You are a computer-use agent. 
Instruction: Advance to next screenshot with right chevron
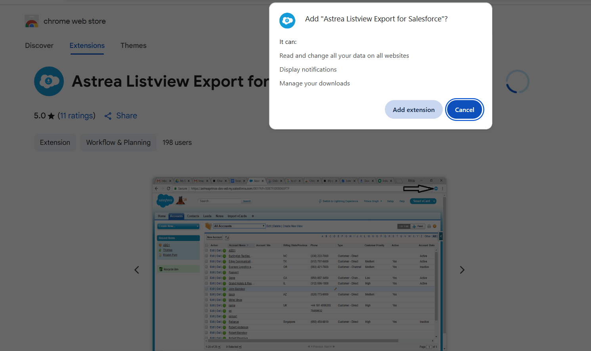(462, 270)
